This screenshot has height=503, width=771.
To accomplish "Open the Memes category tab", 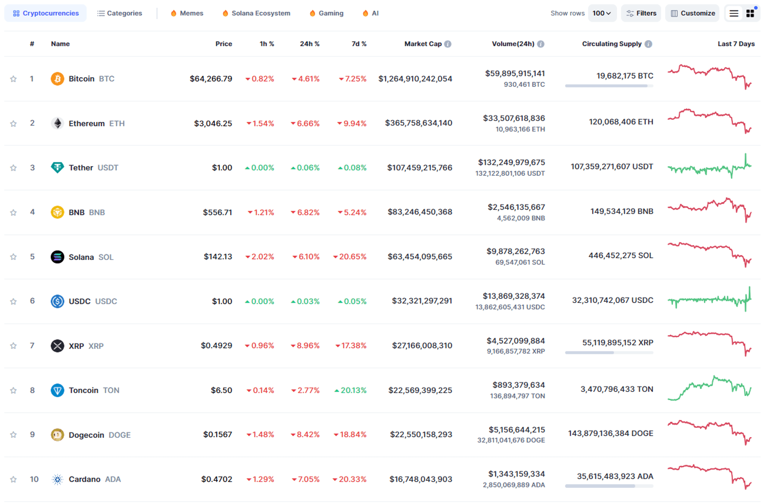I will coord(188,13).
